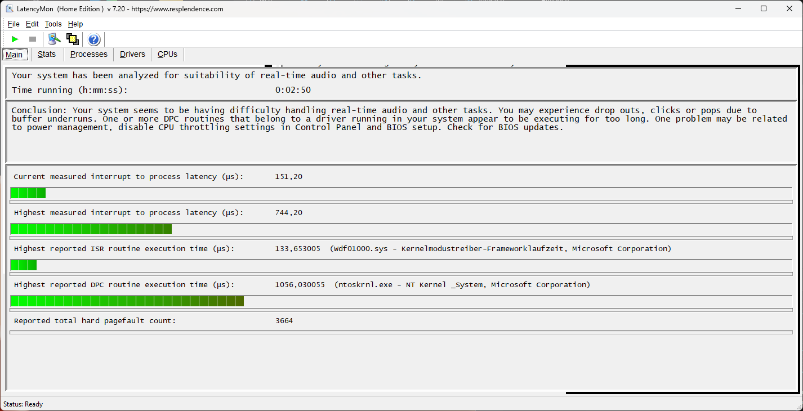Click the highest latency value 744,20

(289, 213)
